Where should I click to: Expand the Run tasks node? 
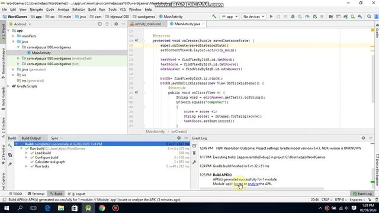pos(26,166)
